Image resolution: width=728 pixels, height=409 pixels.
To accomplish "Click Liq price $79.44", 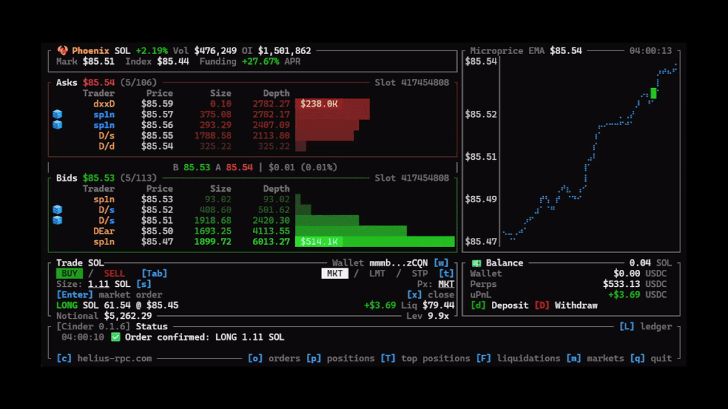I will [438, 305].
